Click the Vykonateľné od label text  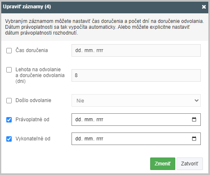[x=33, y=139]
